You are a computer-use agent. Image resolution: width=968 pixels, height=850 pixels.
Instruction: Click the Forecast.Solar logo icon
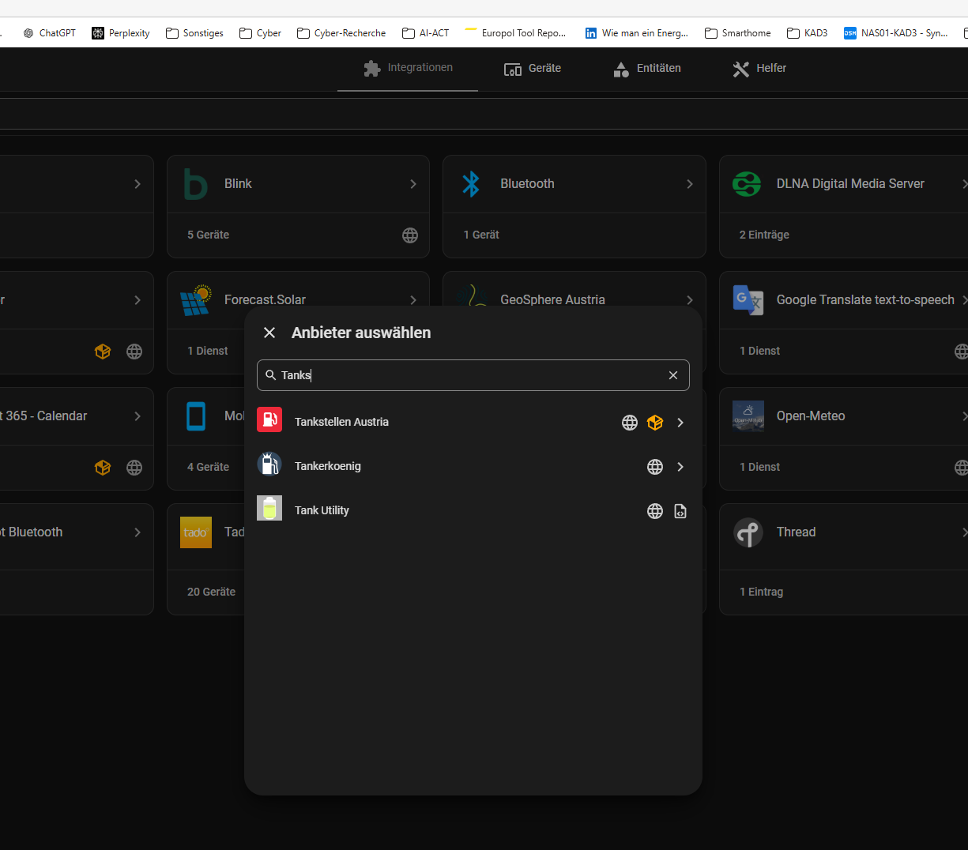pos(196,300)
